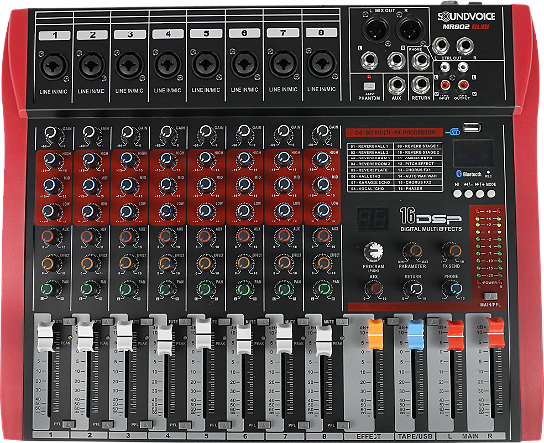Viewport: 544px width, 443px height.
Task: Click the 24-BIT MULTI-FX PROCESSOR label
Action: pyautogui.click(x=394, y=133)
